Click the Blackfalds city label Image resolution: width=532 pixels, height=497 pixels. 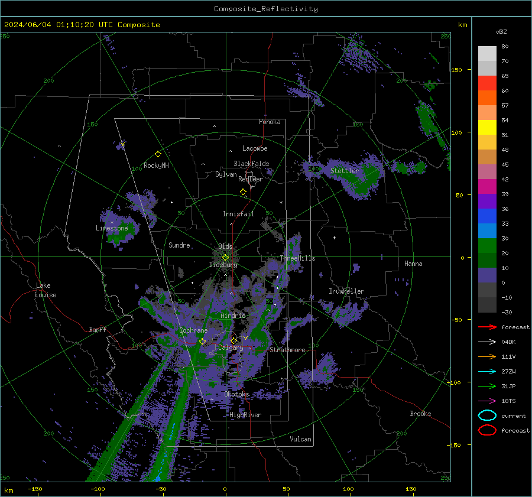[x=251, y=164]
